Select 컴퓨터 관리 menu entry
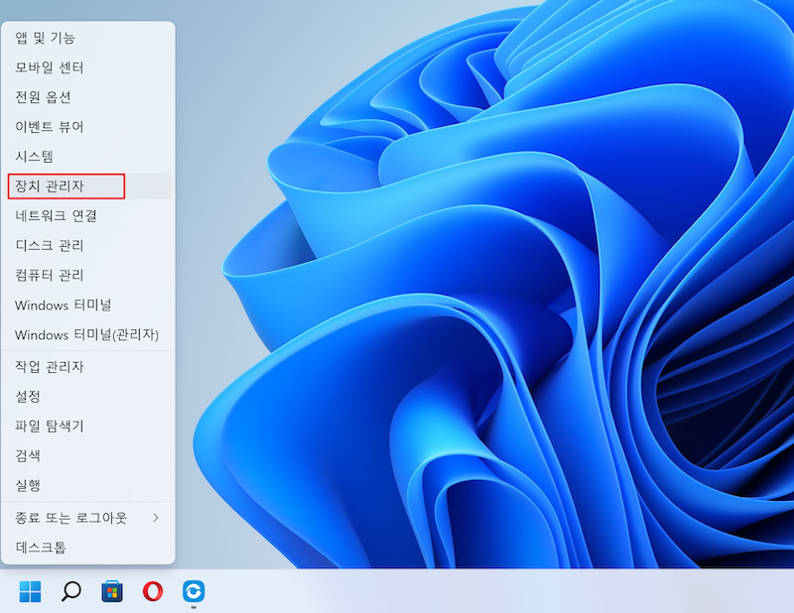The width and height of the screenshot is (794, 613). pyautogui.click(x=88, y=276)
